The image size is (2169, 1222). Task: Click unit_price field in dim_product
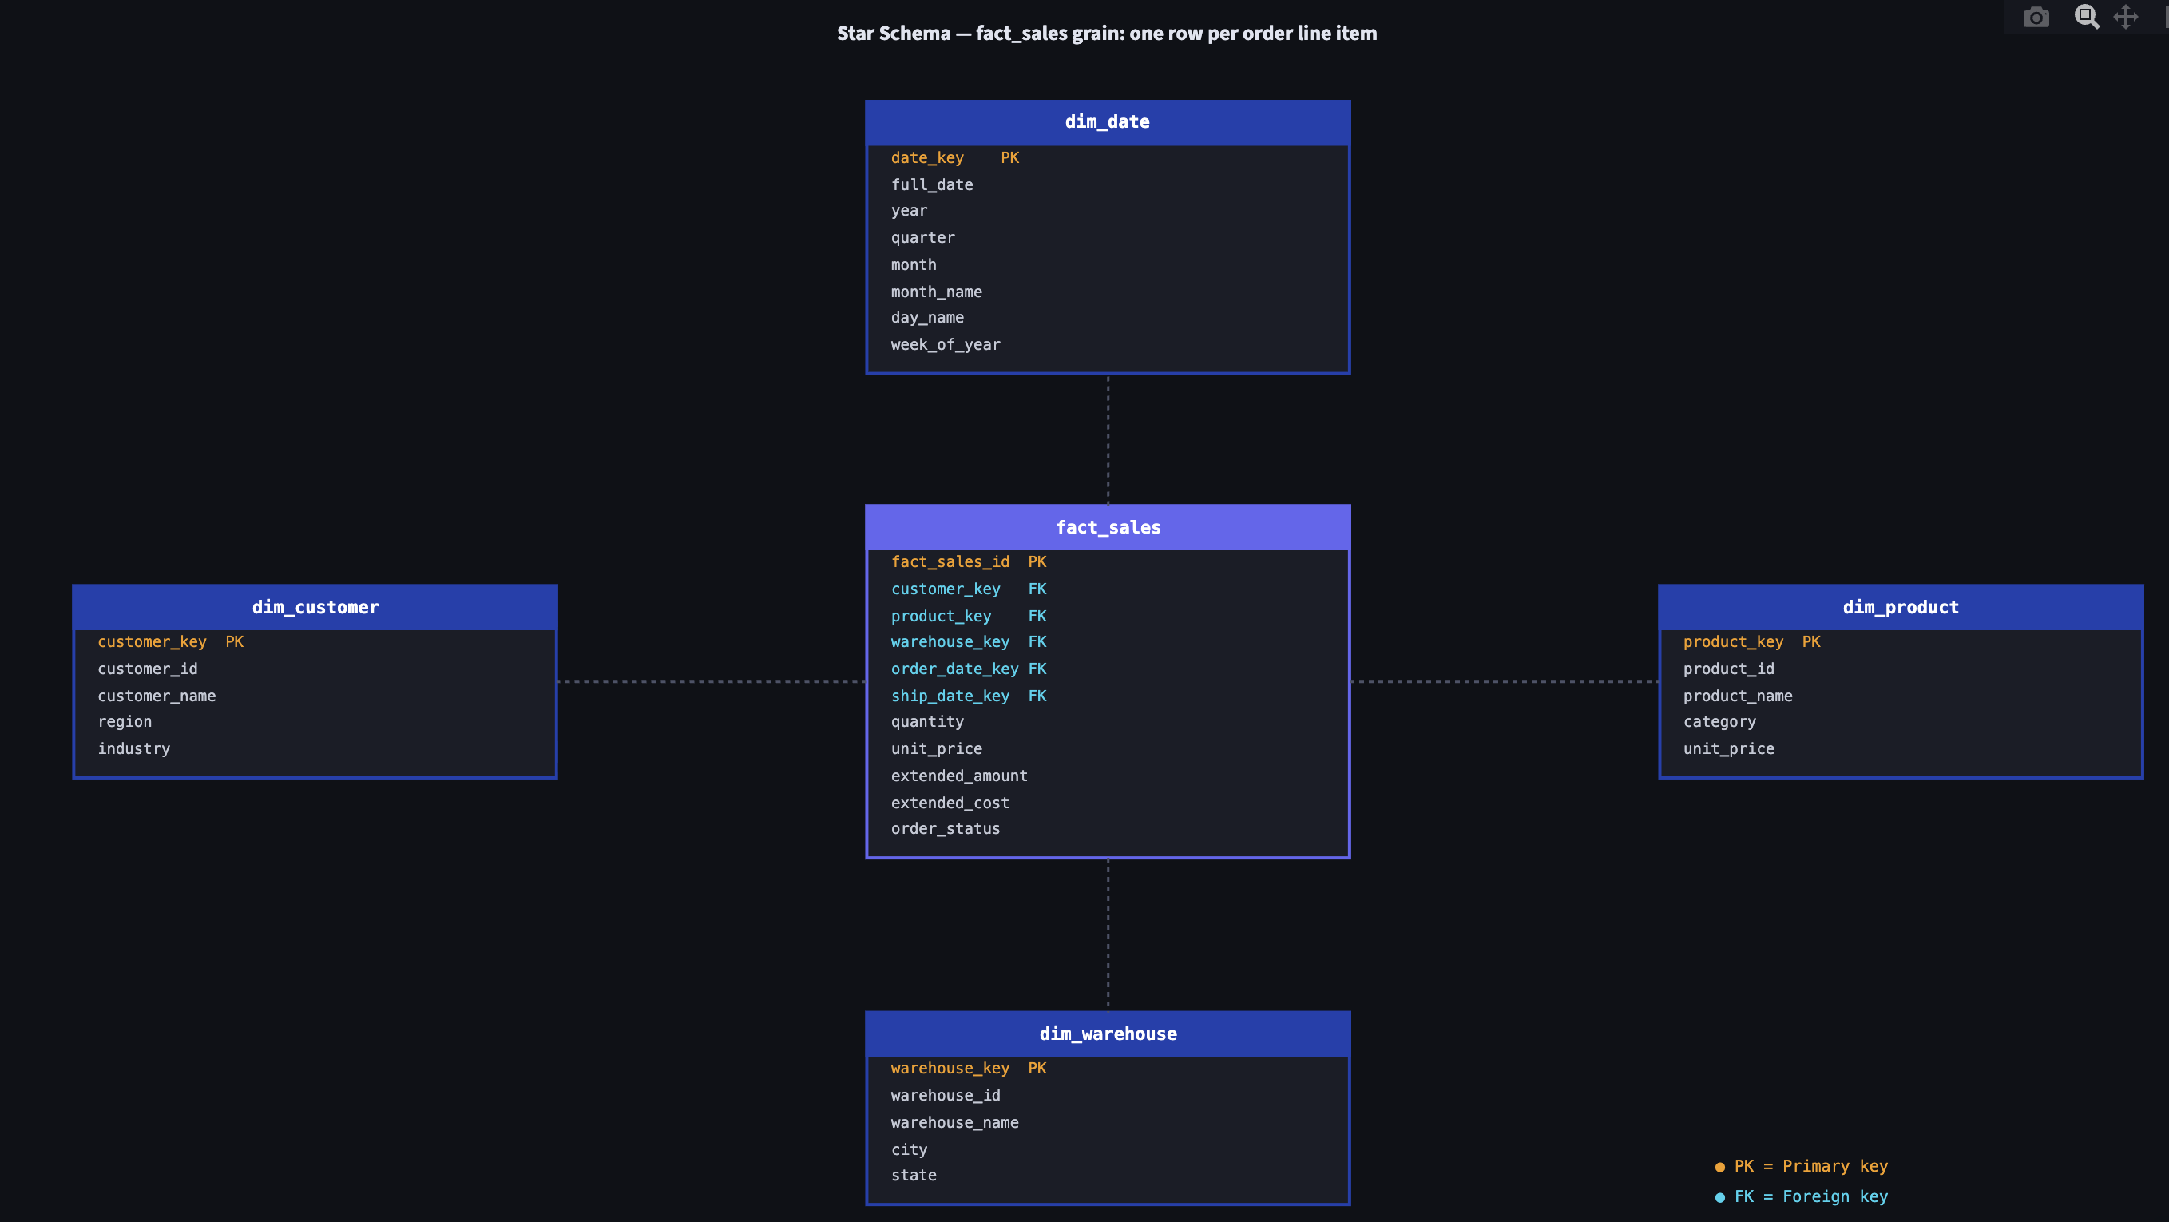[1729, 748]
